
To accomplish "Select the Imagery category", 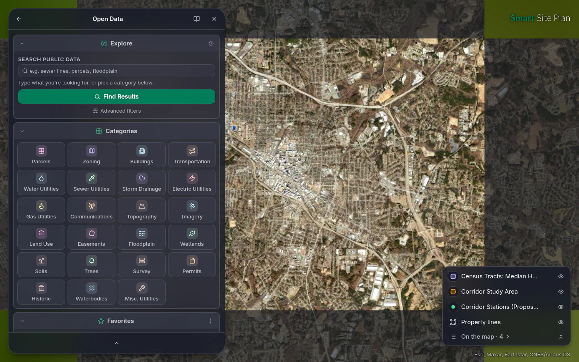I will (192, 210).
